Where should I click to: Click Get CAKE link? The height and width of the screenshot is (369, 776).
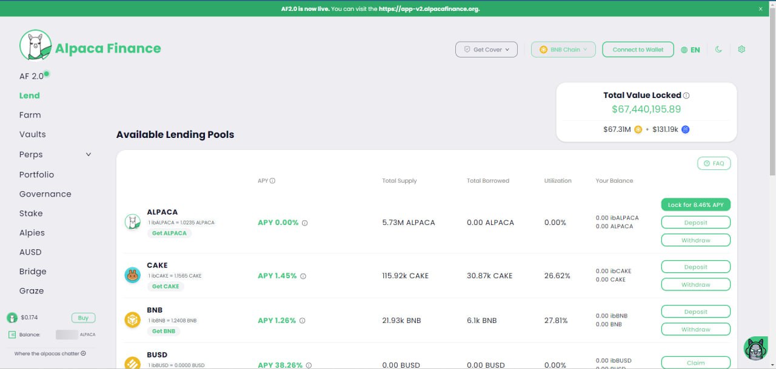[166, 286]
